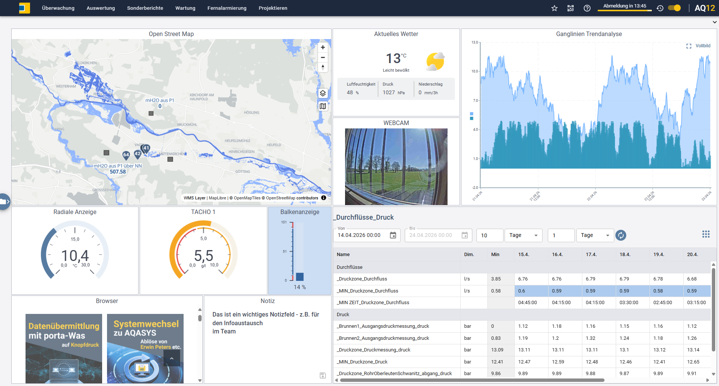Open the table grid options menu

pos(706,234)
